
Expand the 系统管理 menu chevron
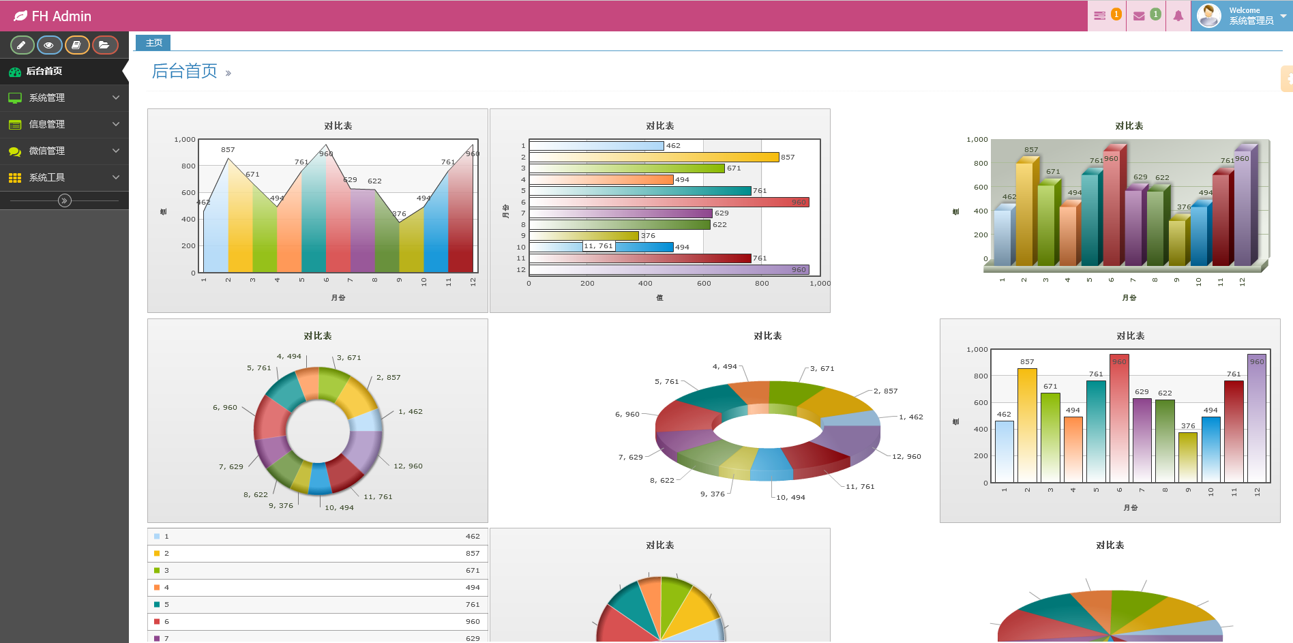[x=116, y=98]
